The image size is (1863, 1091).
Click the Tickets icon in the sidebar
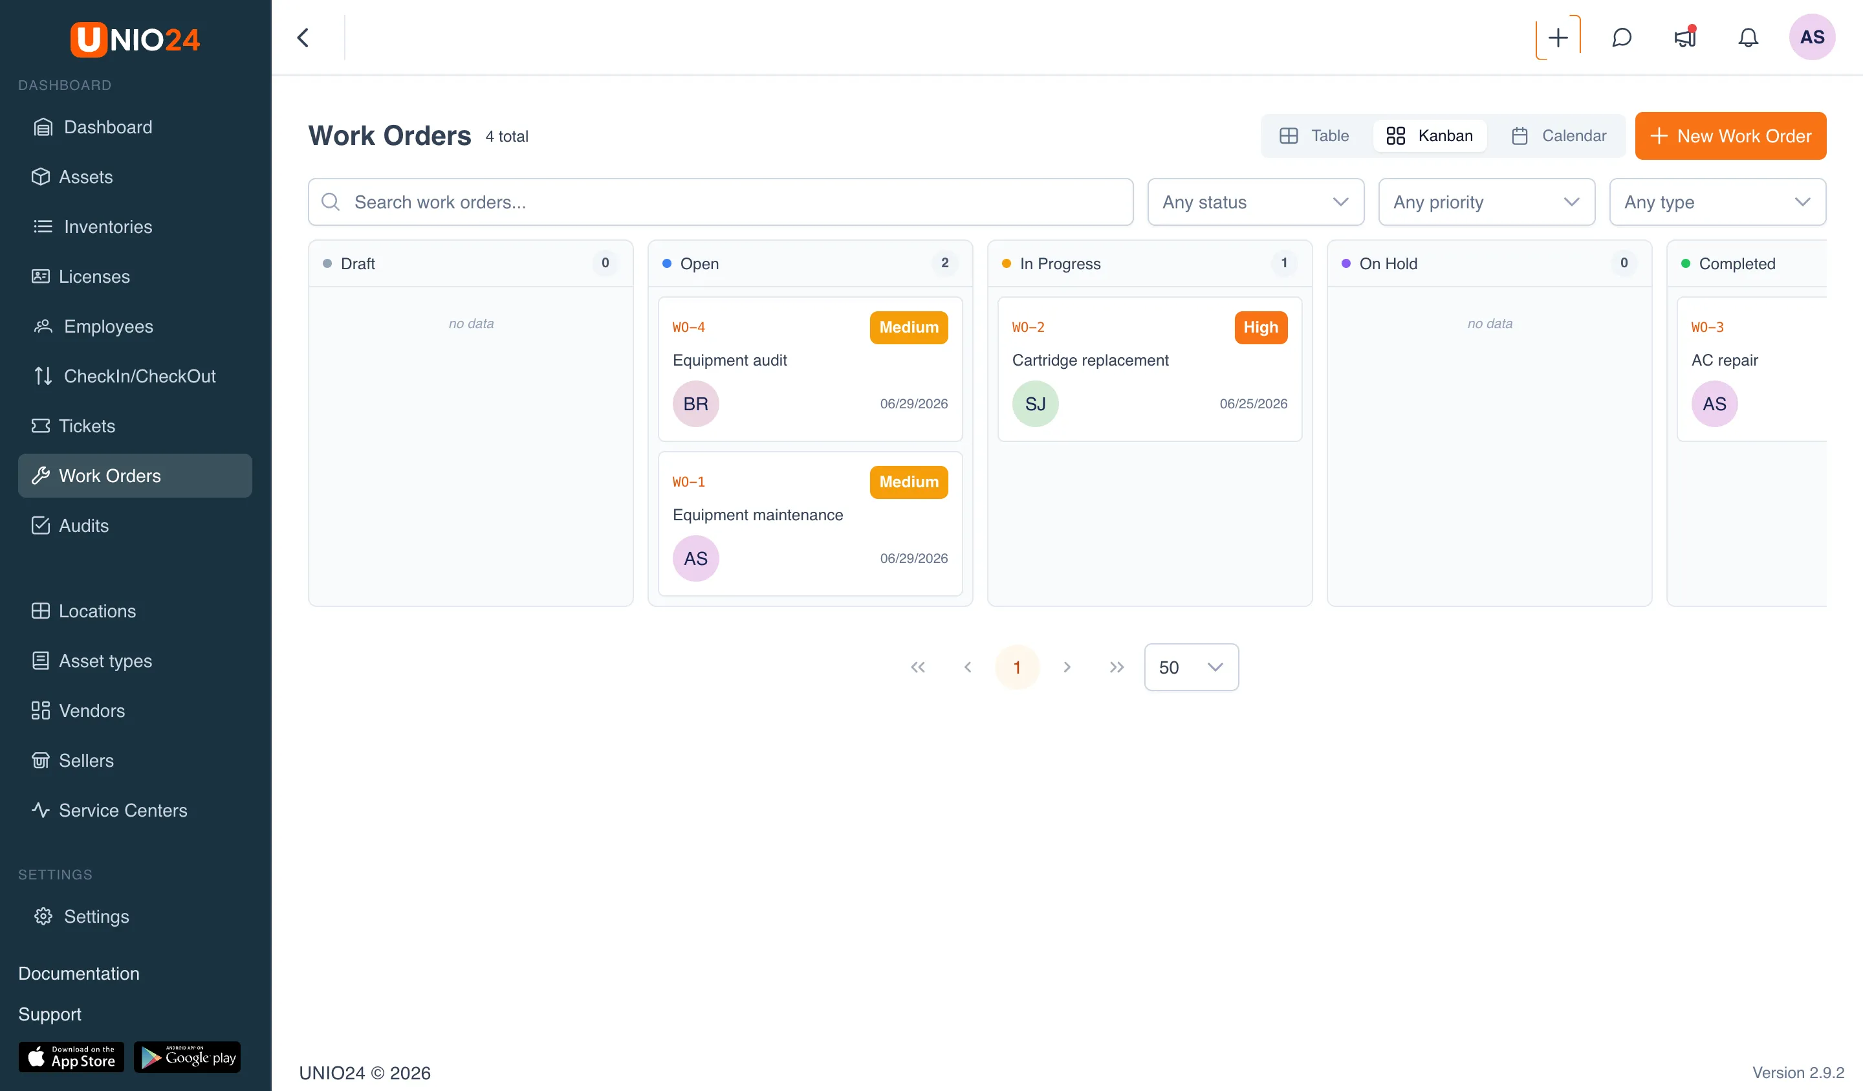pyautogui.click(x=41, y=426)
